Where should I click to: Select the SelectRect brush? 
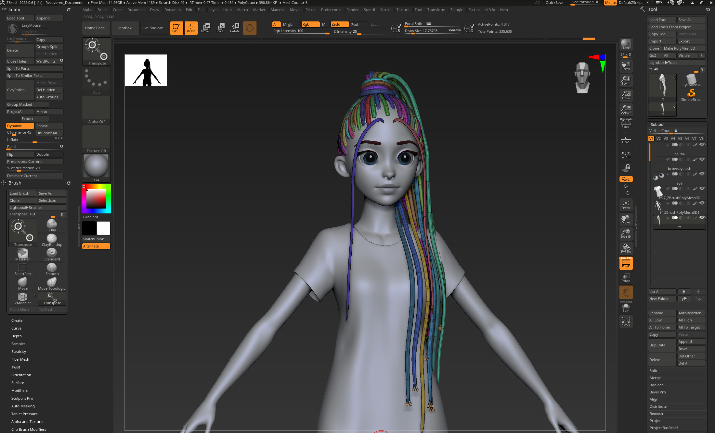23,269
